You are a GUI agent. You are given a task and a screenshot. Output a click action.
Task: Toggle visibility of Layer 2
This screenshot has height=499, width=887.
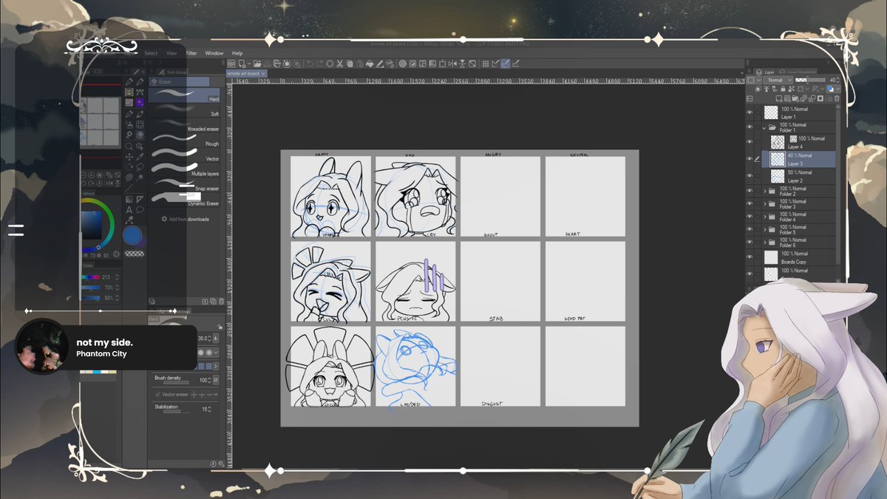[750, 176]
